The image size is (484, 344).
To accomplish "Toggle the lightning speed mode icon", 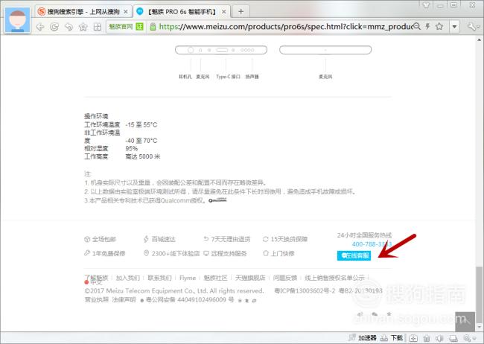I will click(428, 27).
